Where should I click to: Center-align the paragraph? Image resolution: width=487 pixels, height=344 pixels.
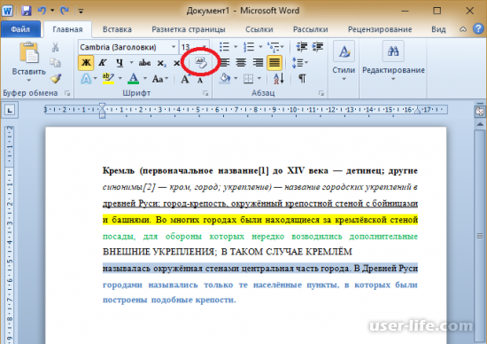click(x=241, y=63)
